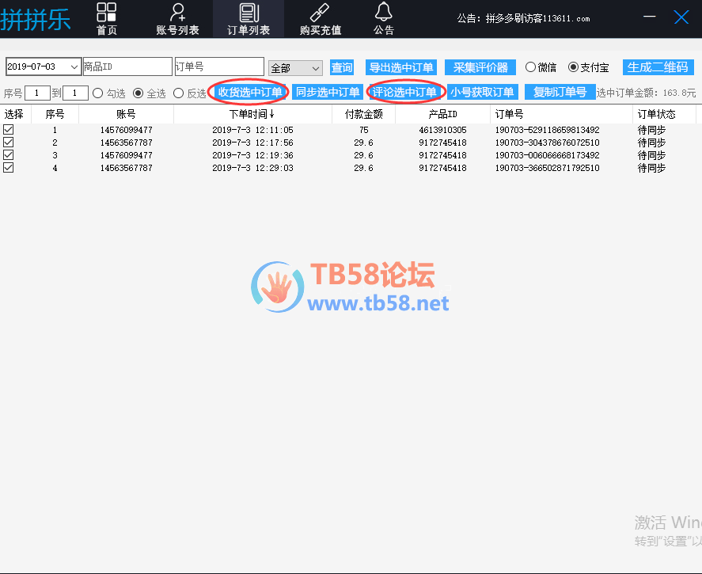The image size is (702, 574).
Task: Click the 订单状态 column header
Action: [665, 114]
